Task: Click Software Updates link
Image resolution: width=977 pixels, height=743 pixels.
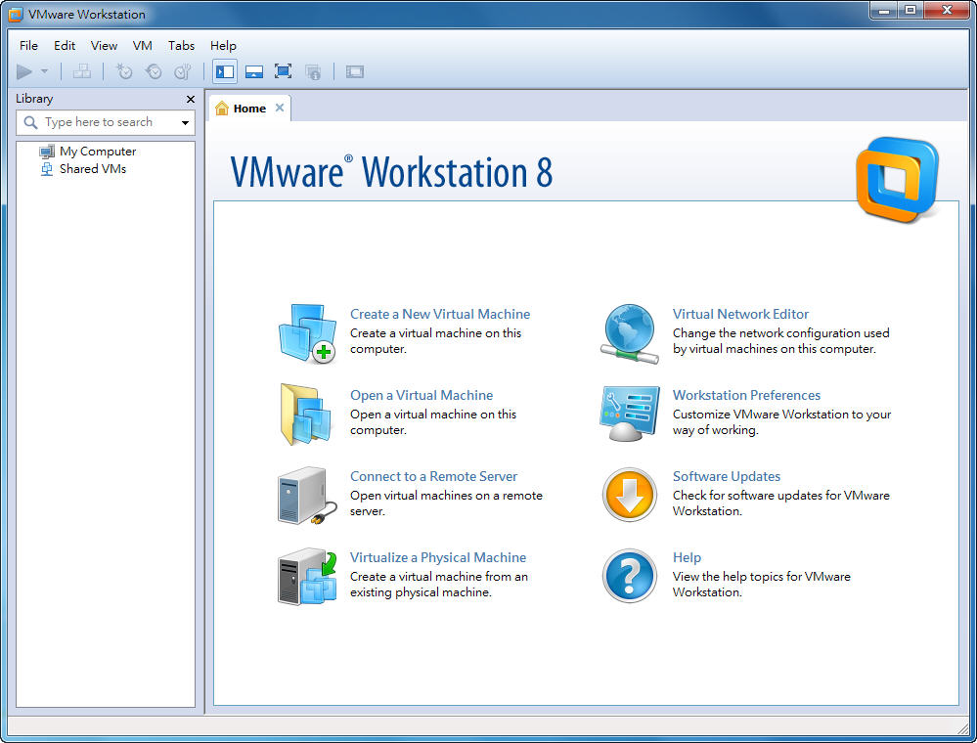Action: (x=727, y=476)
